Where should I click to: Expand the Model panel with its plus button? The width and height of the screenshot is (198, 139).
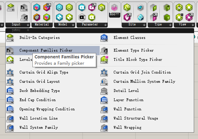[x=73, y=25]
